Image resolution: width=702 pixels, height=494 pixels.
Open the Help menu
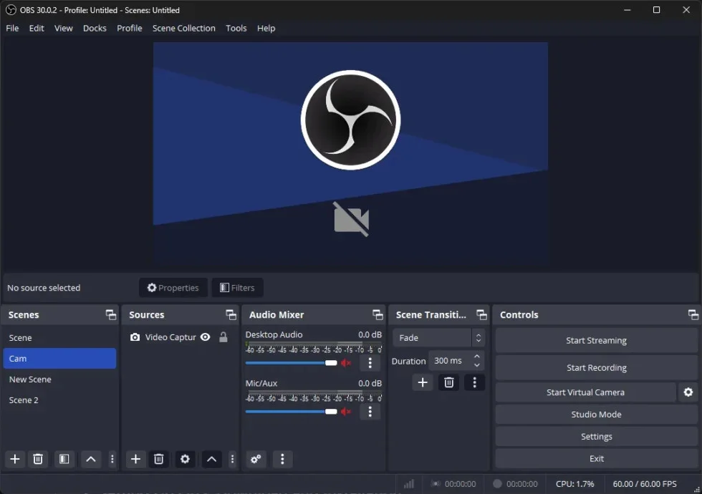pyautogui.click(x=266, y=28)
